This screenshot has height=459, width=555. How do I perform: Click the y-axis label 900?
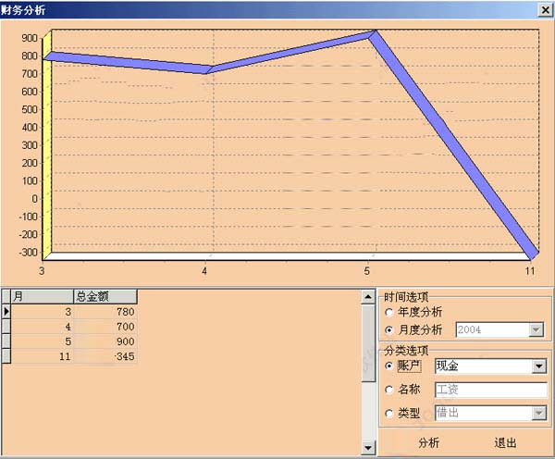pos(30,38)
